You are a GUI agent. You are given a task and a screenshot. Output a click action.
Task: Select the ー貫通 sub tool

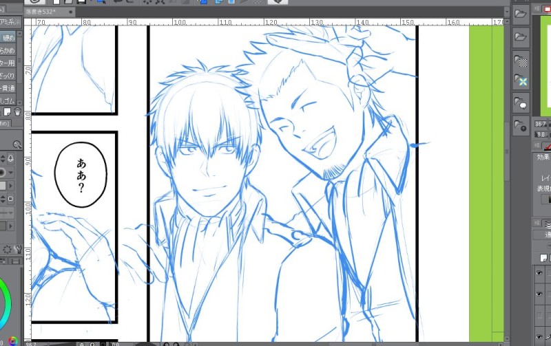pos(8,88)
